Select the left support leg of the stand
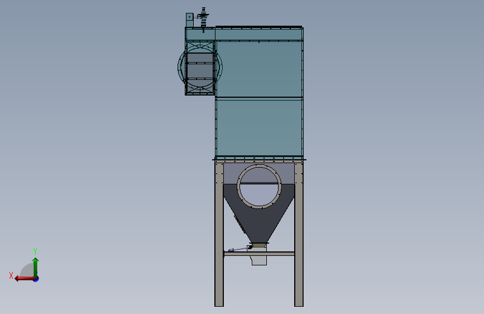484x314 pixels. tap(219, 234)
